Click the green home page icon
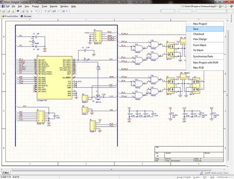234x179 pixels. [x=232, y=6]
